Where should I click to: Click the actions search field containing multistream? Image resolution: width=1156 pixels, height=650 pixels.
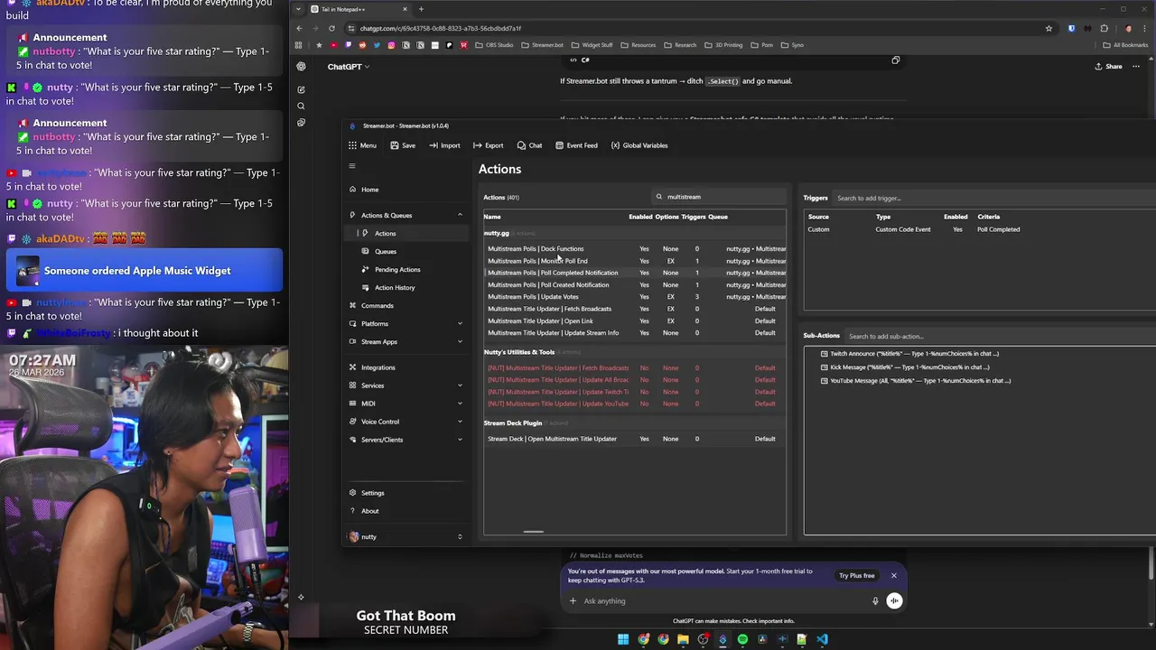pyautogui.click(x=719, y=197)
